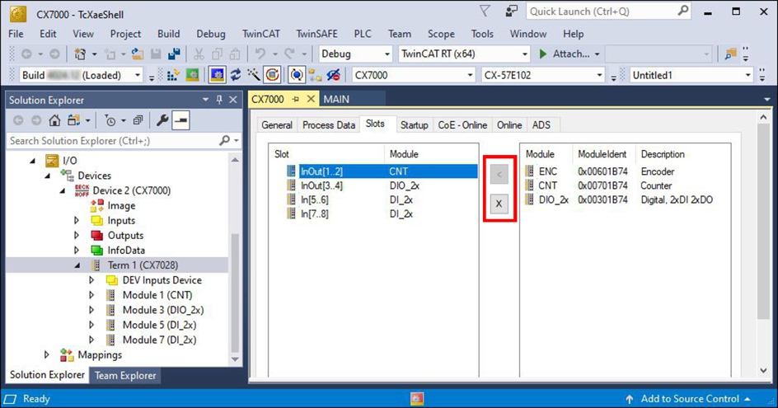This screenshot has width=778, height=408.
Task: Click the Pending Changes Filter clock icon
Action: tap(110, 120)
